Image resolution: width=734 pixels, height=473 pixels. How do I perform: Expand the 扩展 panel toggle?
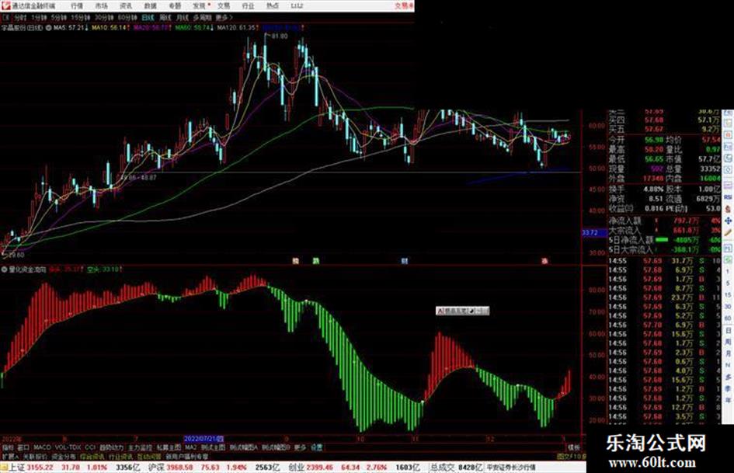click(x=10, y=456)
